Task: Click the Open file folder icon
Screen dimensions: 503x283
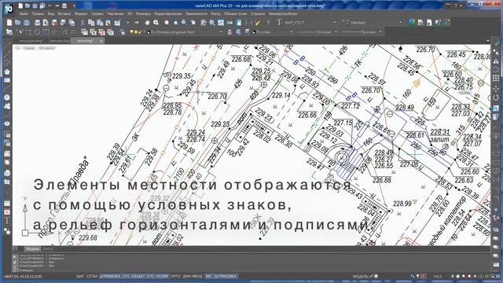Action: [17, 23]
